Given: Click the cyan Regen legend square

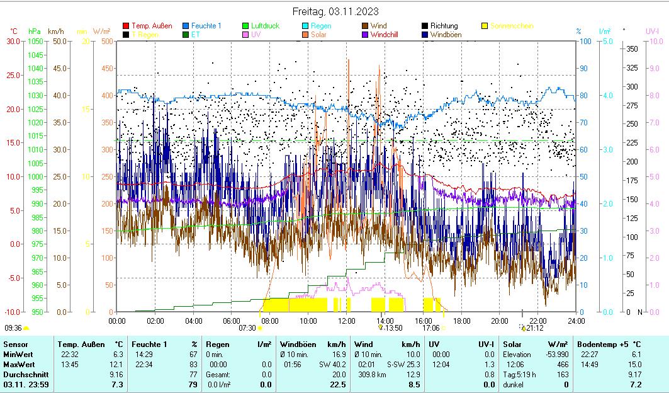Looking at the screenshot, I should pos(305,26).
